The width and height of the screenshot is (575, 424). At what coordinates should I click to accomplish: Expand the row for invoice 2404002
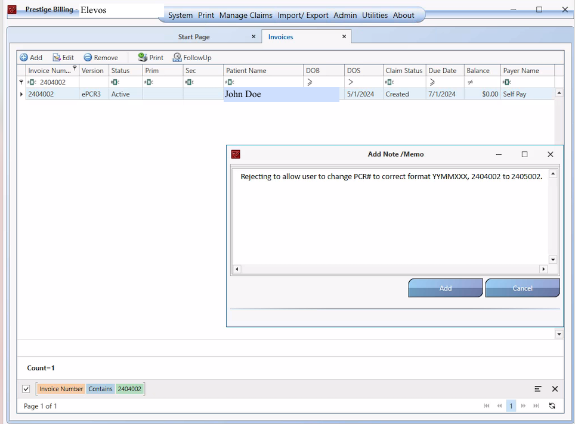pyautogui.click(x=21, y=94)
